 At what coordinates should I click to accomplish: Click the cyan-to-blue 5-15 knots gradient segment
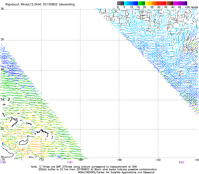pyautogui.click(x=131, y=3)
